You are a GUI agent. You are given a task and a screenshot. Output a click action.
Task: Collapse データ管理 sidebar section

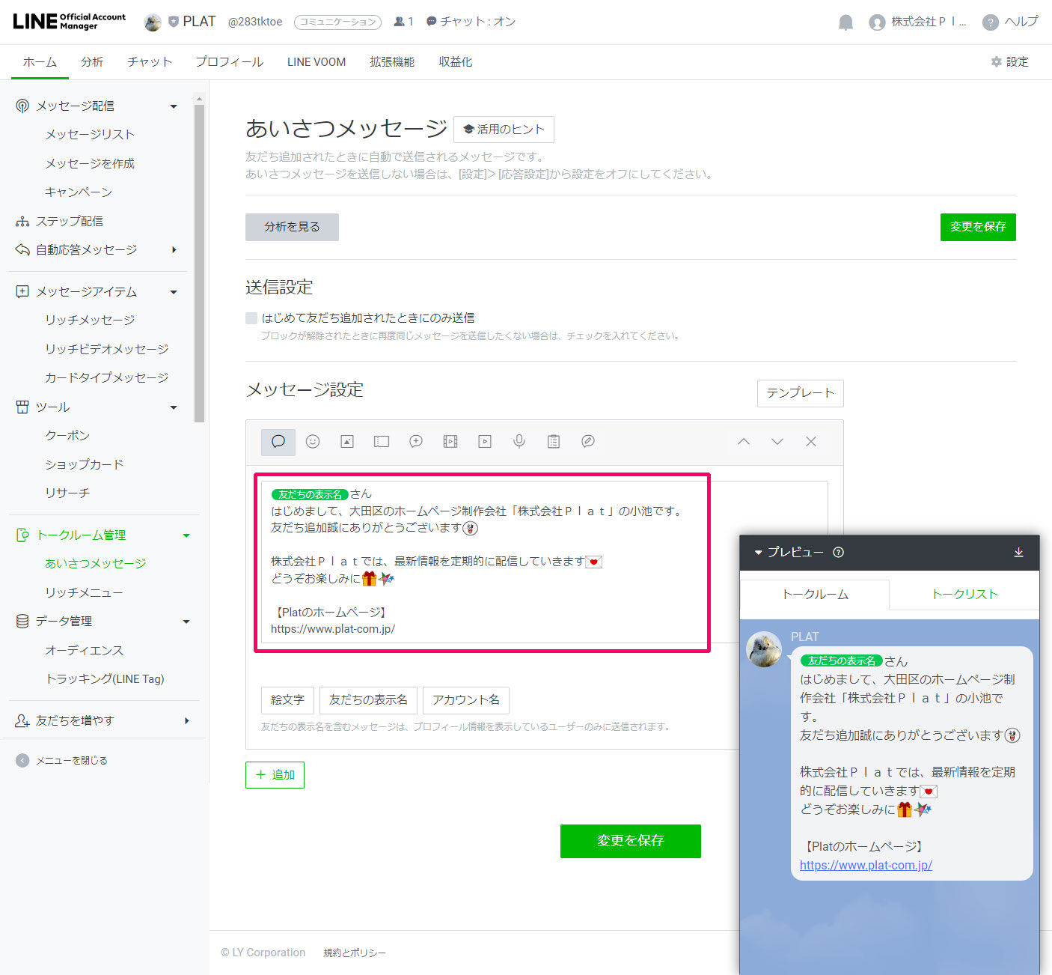(x=186, y=622)
